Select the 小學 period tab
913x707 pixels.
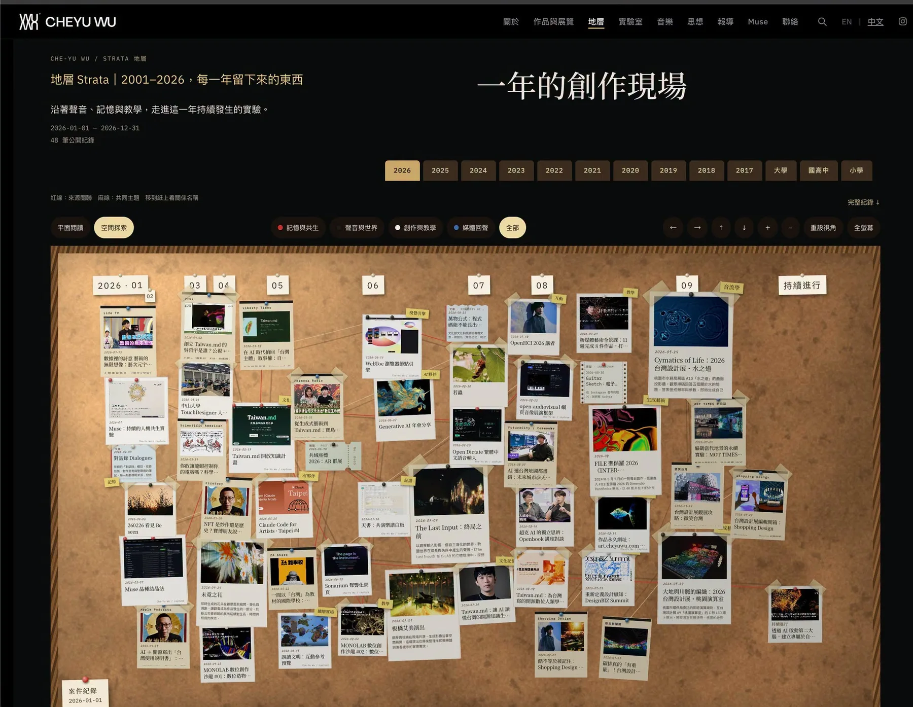[857, 170]
